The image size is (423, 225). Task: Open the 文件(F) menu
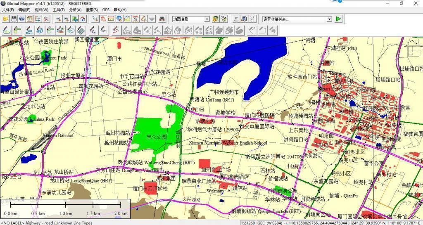pyautogui.click(x=8, y=10)
